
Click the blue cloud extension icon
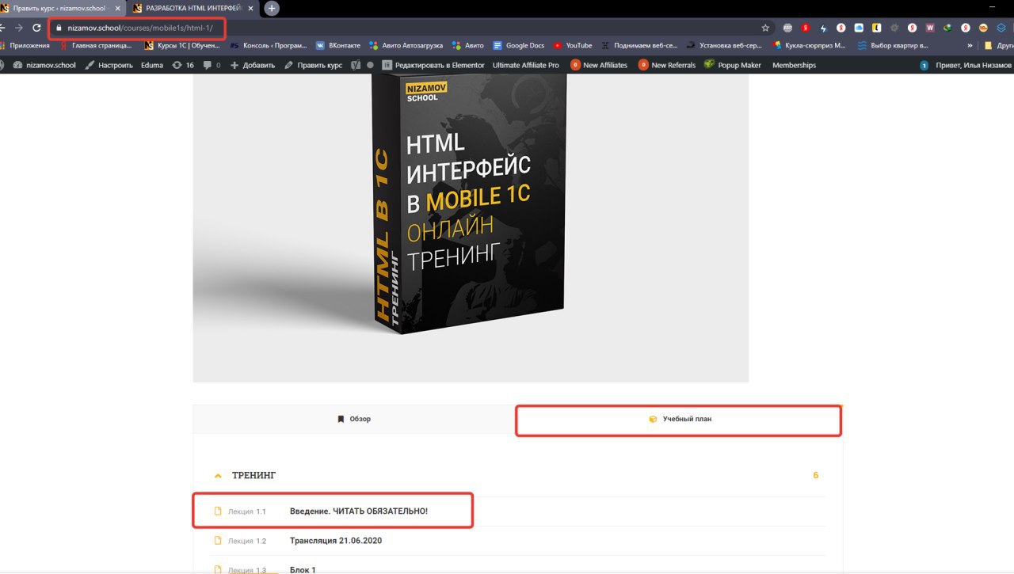(x=859, y=27)
